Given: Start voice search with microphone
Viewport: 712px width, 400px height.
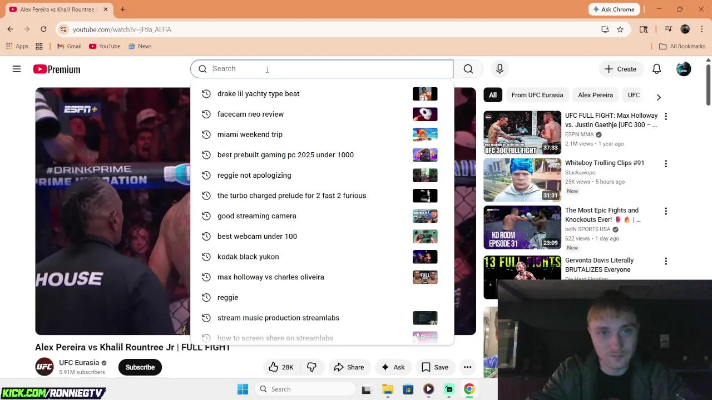Looking at the screenshot, I should (500, 69).
